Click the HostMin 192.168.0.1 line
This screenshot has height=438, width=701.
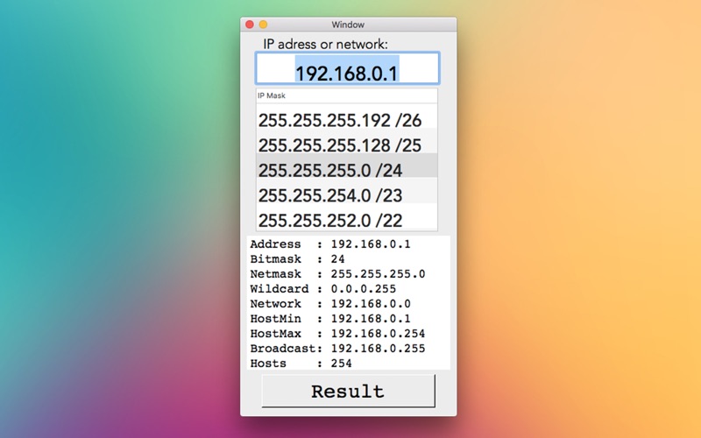[330, 318]
